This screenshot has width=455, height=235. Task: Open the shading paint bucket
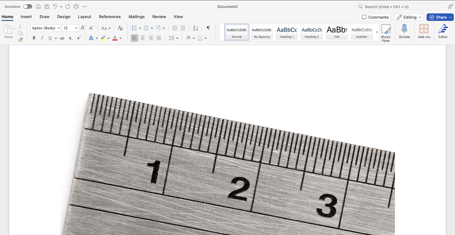tap(188, 38)
